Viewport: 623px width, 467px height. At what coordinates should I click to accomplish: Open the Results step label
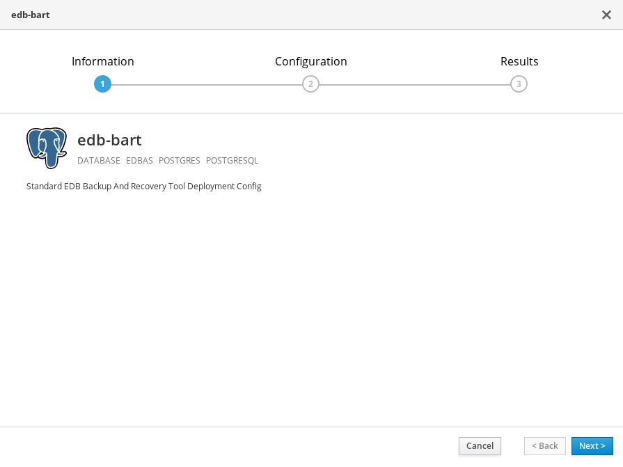pos(519,61)
